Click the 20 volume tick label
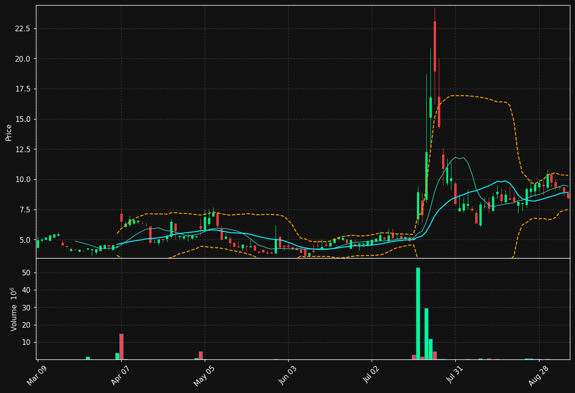The height and width of the screenshot is (393, 575). point(26,325)
